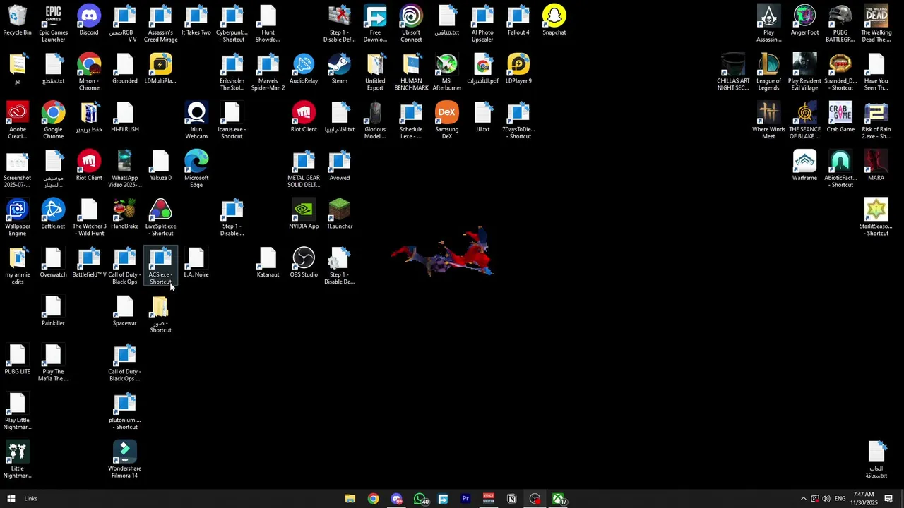The width and height of the screenshot is (904, 508).
Task: Select the Glorious Model mouse icon
Action: point(375,121)
